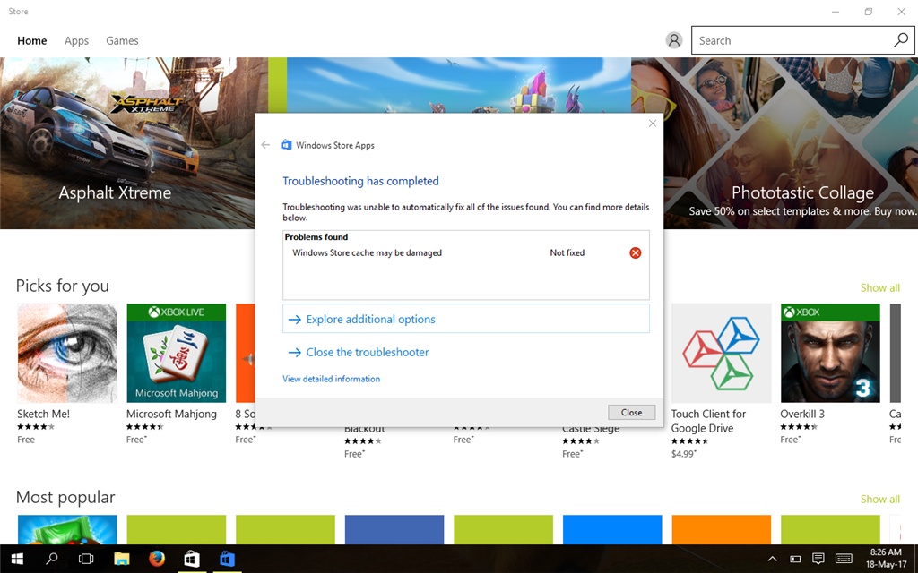Click the search magnifier icon
The image size is (918, 573).
(x=900, y=39)
